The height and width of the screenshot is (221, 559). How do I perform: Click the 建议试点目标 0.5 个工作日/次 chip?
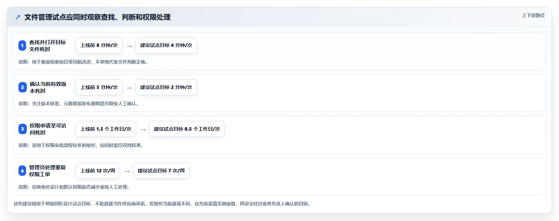[187, 129]
